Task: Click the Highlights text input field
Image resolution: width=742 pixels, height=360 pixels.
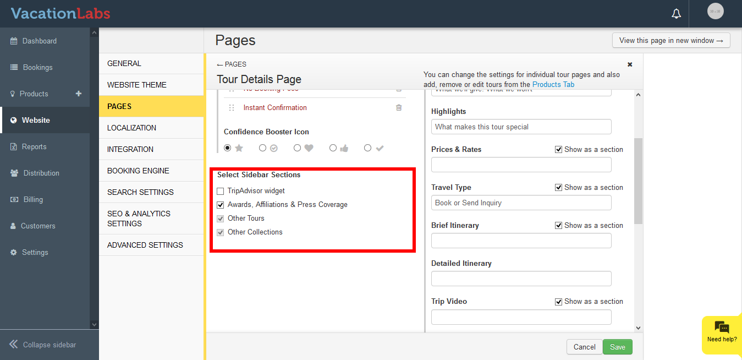Action: coord(521,127)
